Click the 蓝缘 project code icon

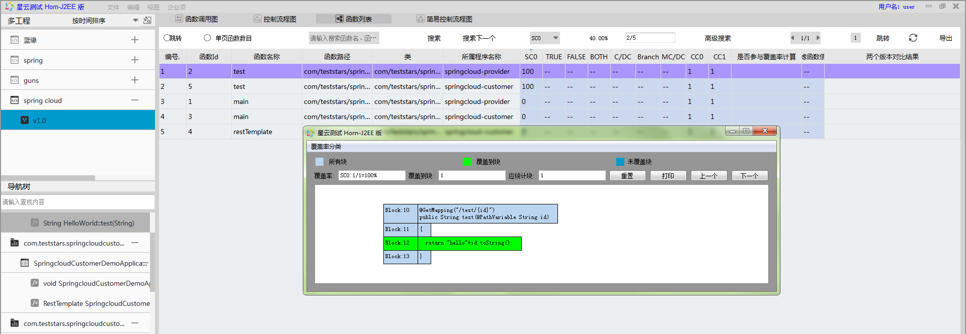tap(15, 40)
